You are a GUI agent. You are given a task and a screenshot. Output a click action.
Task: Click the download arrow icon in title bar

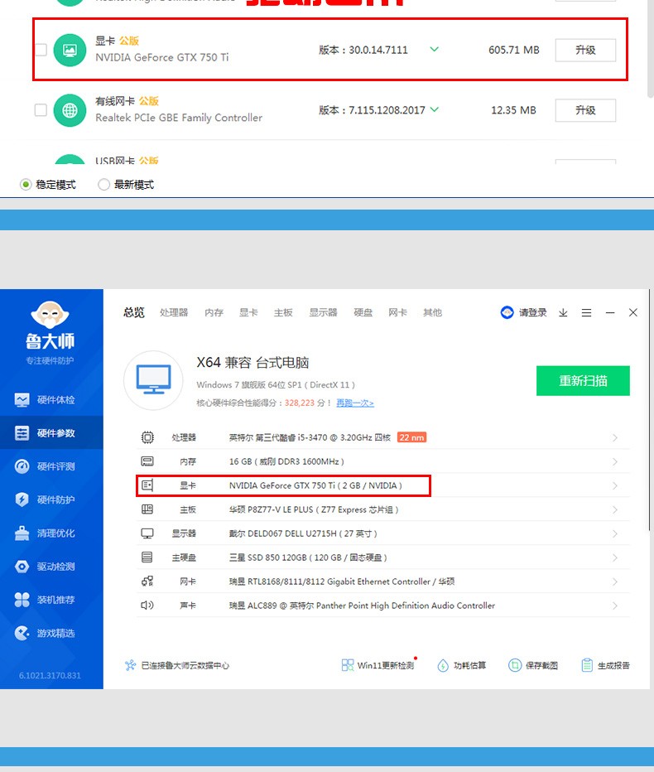coord(563,312)
